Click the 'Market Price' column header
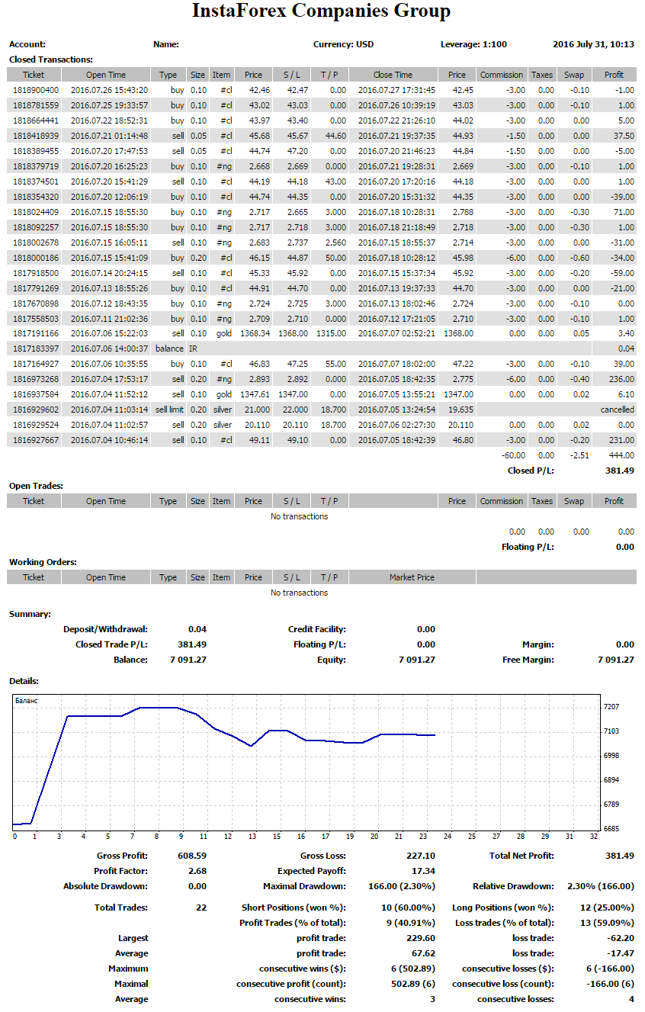Viewport: 645px width, 1012px height. coord(412,577)
